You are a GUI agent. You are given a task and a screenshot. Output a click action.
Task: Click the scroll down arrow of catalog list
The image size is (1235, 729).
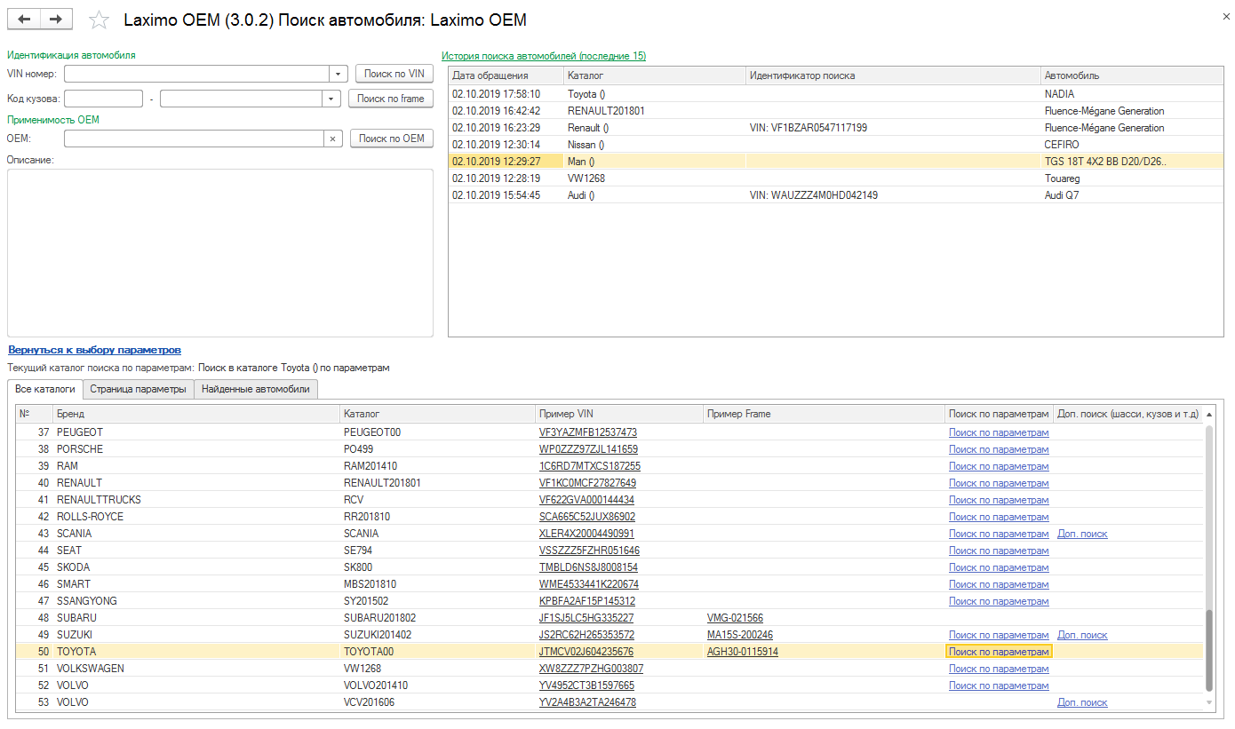pyautogui.click(x=1208, y=702)
